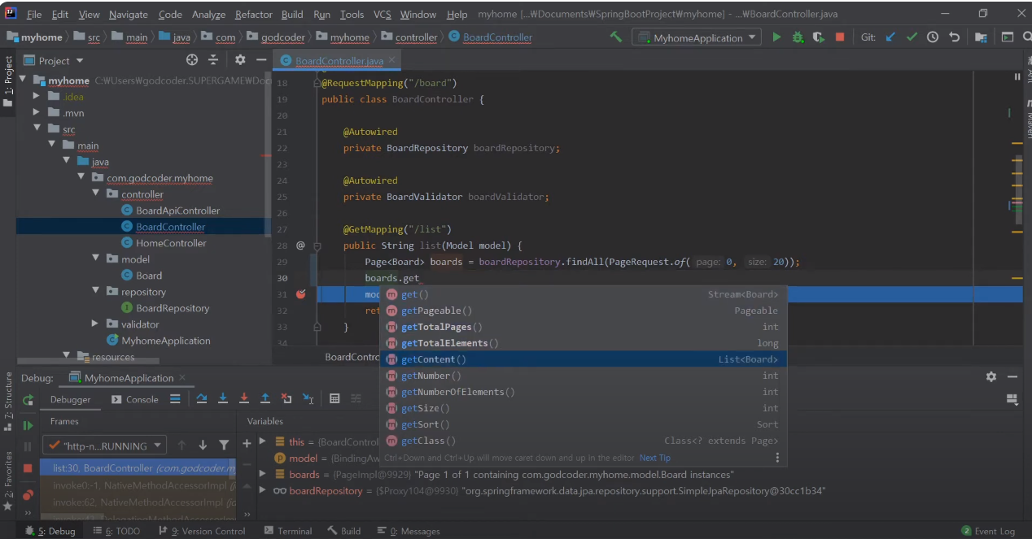Click the Debug bug icon in top toolbar

click(x=798, y=37)
